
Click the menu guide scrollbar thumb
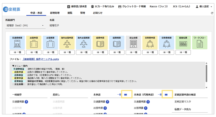pos(206,73)
